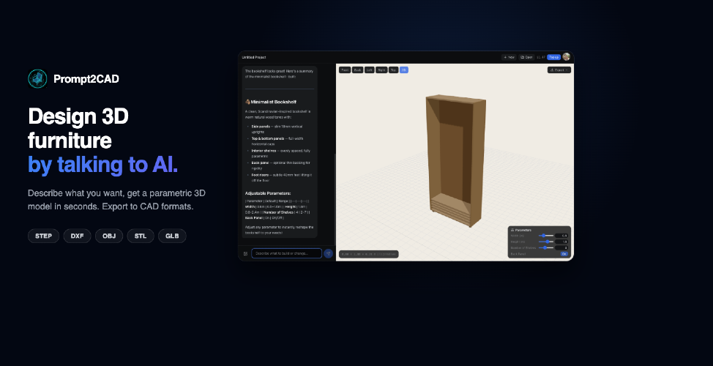
Task: Select the Top view tab
Action: tap(393, 70)
